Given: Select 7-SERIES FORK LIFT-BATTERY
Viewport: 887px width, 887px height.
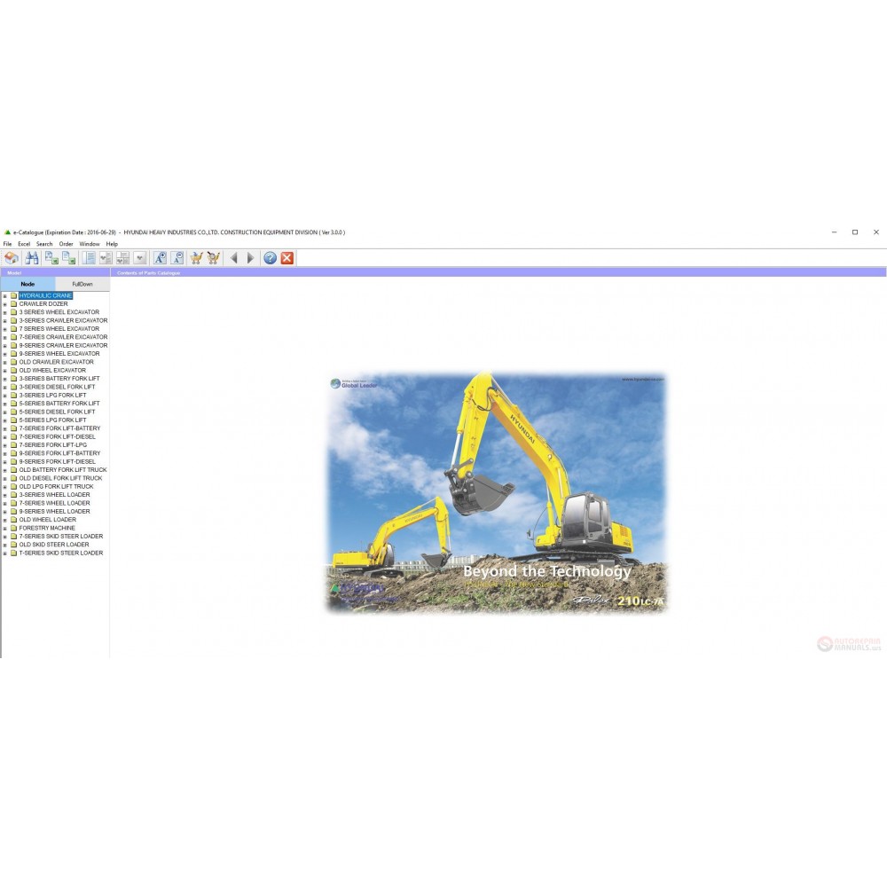Looking at the screenshot, I should tap(60, 428).
